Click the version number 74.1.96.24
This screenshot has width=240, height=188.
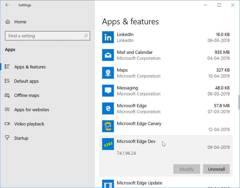click(127, 153)
